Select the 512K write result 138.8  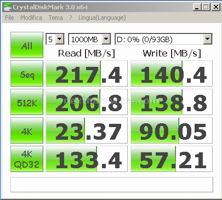coord(172,102)
